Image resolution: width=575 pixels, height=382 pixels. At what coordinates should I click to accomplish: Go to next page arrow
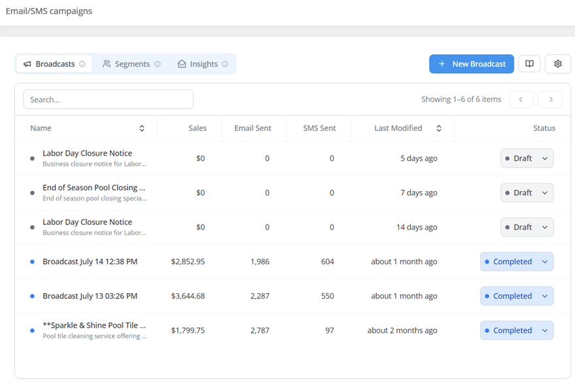(550, 99)
